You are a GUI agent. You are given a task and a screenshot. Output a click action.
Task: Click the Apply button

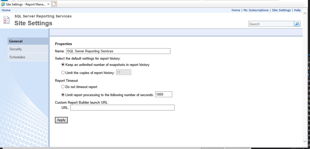[x=61, y=120]
